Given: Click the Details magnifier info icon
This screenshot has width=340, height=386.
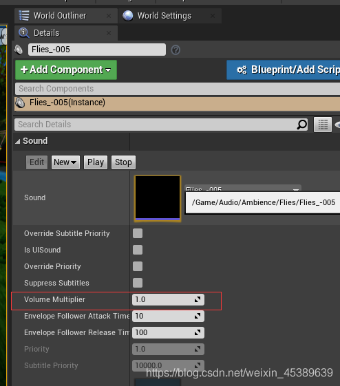Looking at the screenshot, I should [24, 33].
